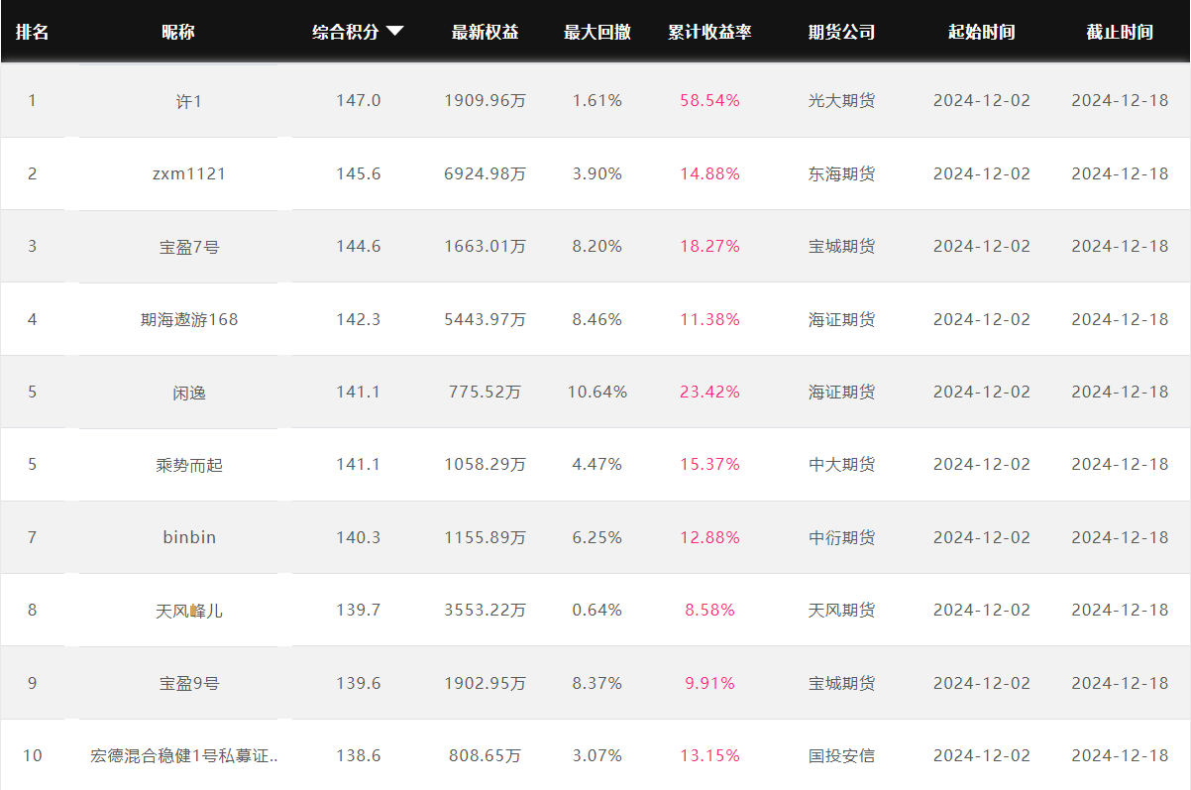Click score 144.6
This screenshot has width=1191, height=790.
(x=358, y=246)
